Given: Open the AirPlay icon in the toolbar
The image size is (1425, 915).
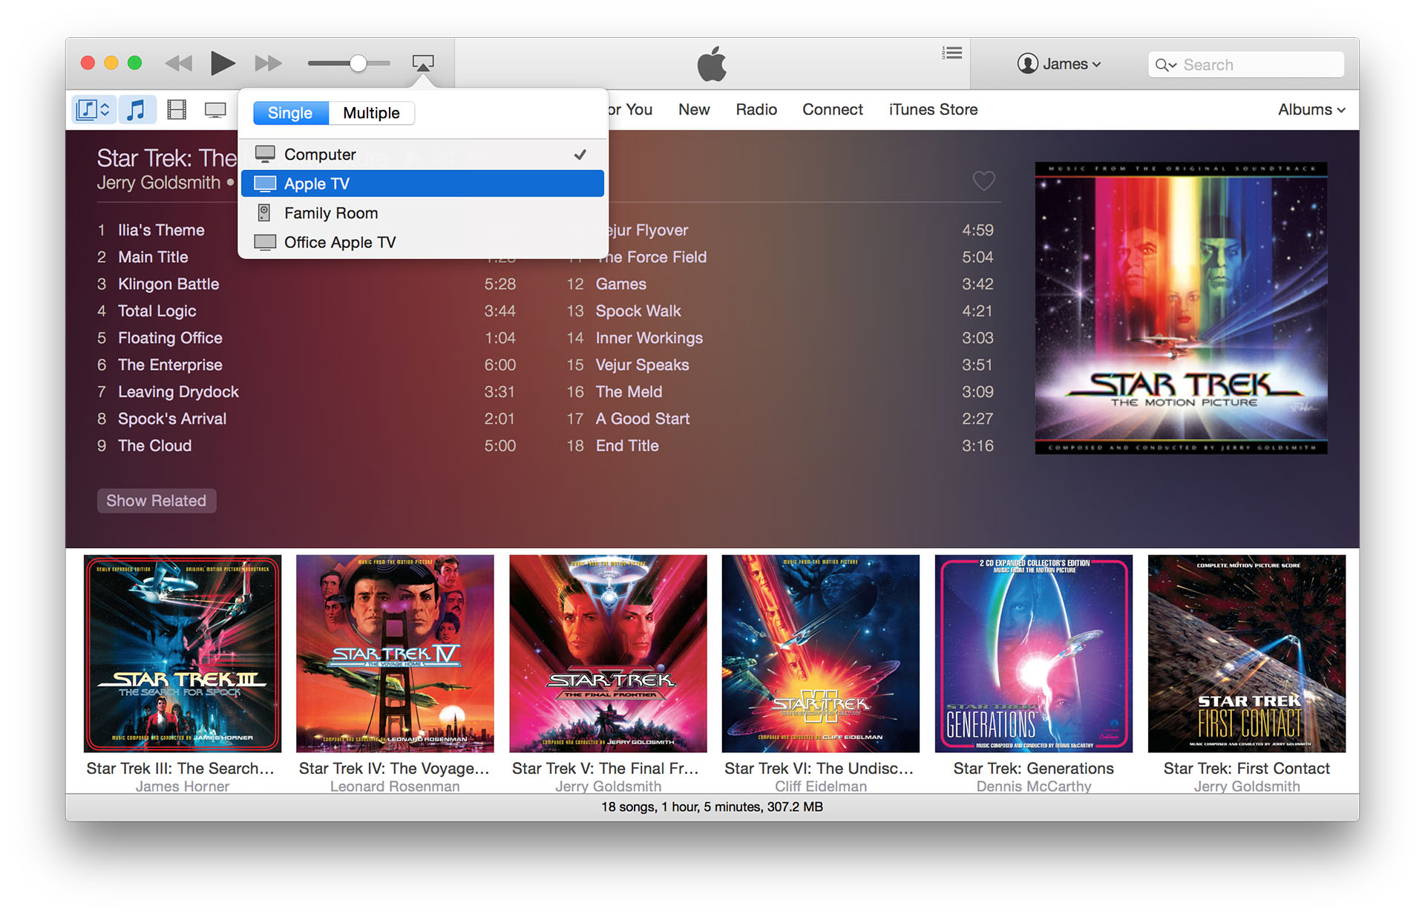Looking at the screenshot, I should (423, 63).
